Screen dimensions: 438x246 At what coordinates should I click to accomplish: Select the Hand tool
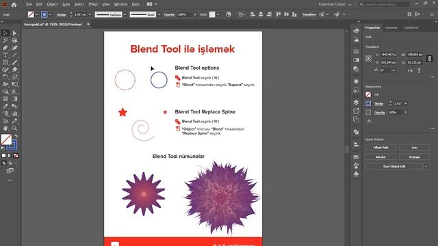click(5, 128)
